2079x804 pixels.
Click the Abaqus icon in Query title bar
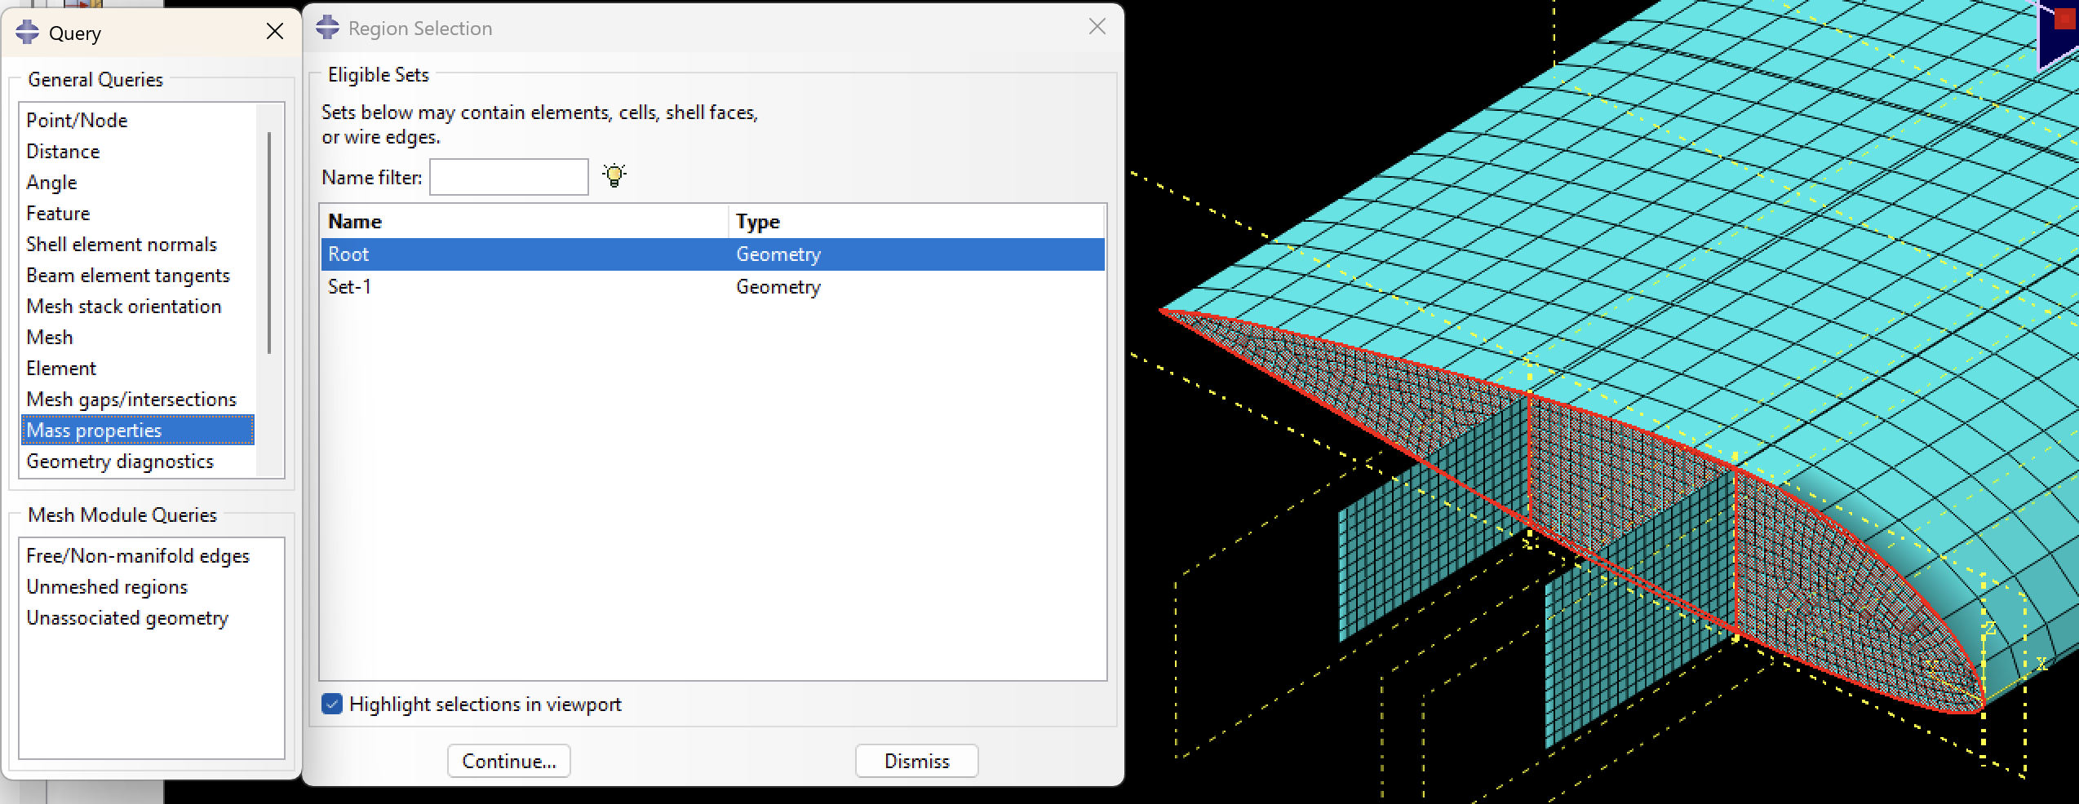28,32
